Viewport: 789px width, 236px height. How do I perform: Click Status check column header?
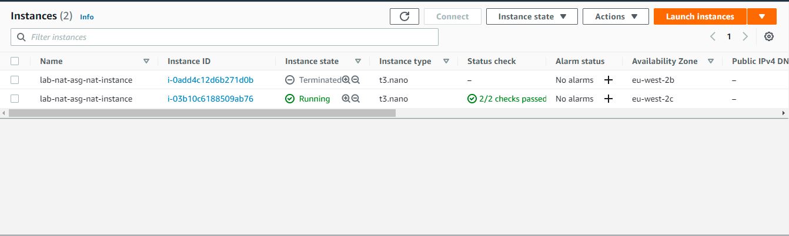coord(492,61)
